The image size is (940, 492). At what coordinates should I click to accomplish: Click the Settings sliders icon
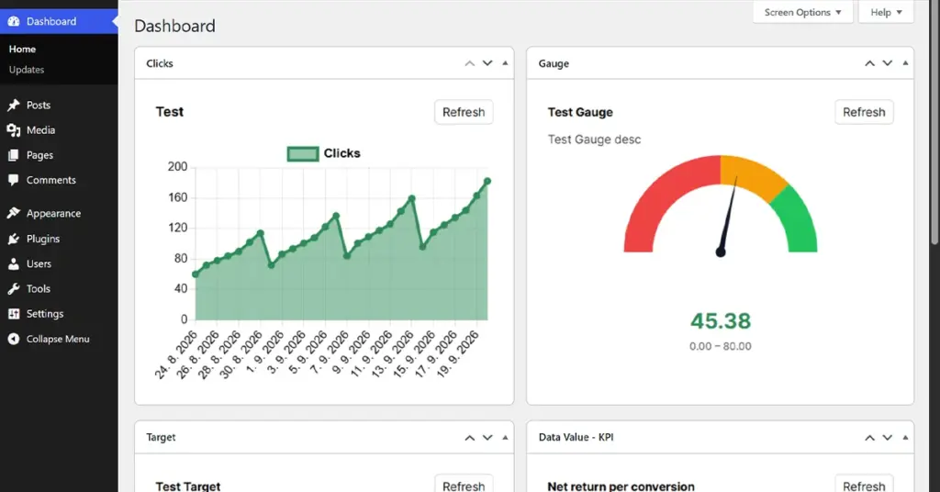point(13,314)
